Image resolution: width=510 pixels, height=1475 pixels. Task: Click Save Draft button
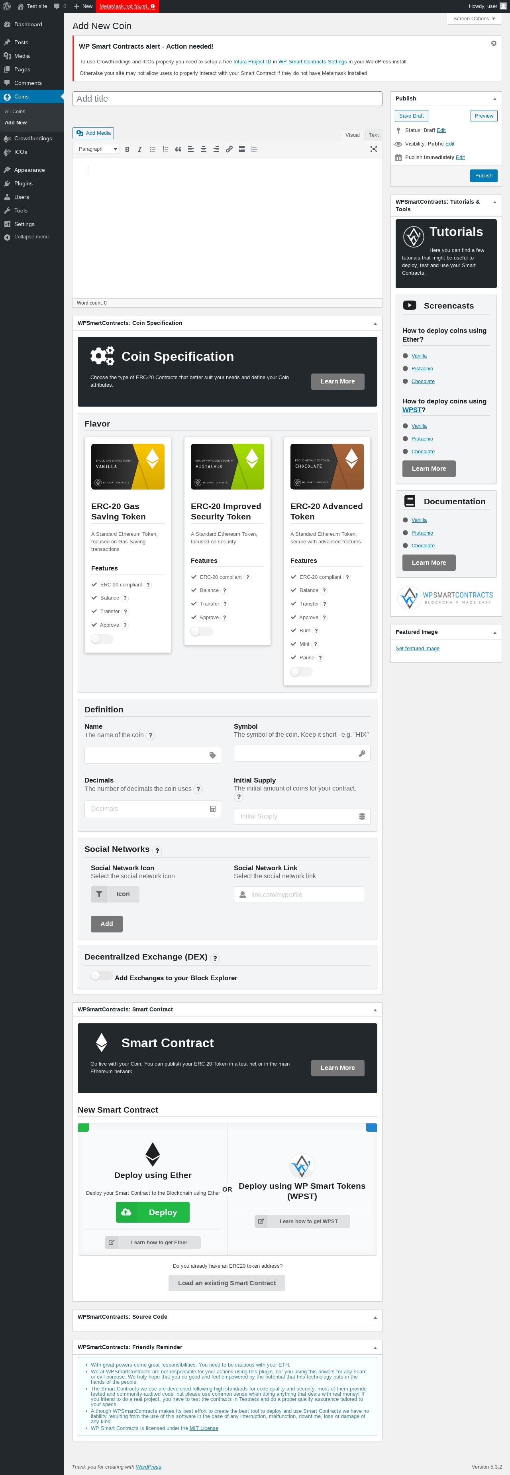click(x=412, y=116)
